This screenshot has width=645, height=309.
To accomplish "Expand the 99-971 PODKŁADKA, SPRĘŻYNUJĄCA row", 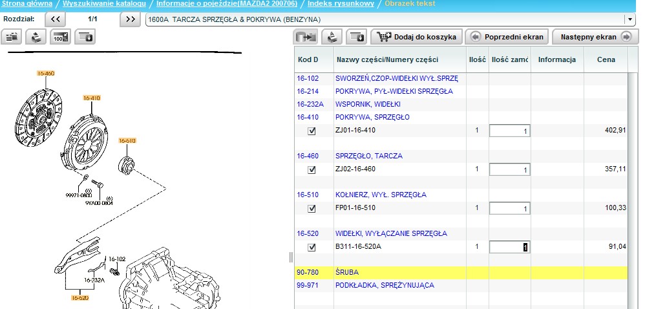I will click(307, 285).
